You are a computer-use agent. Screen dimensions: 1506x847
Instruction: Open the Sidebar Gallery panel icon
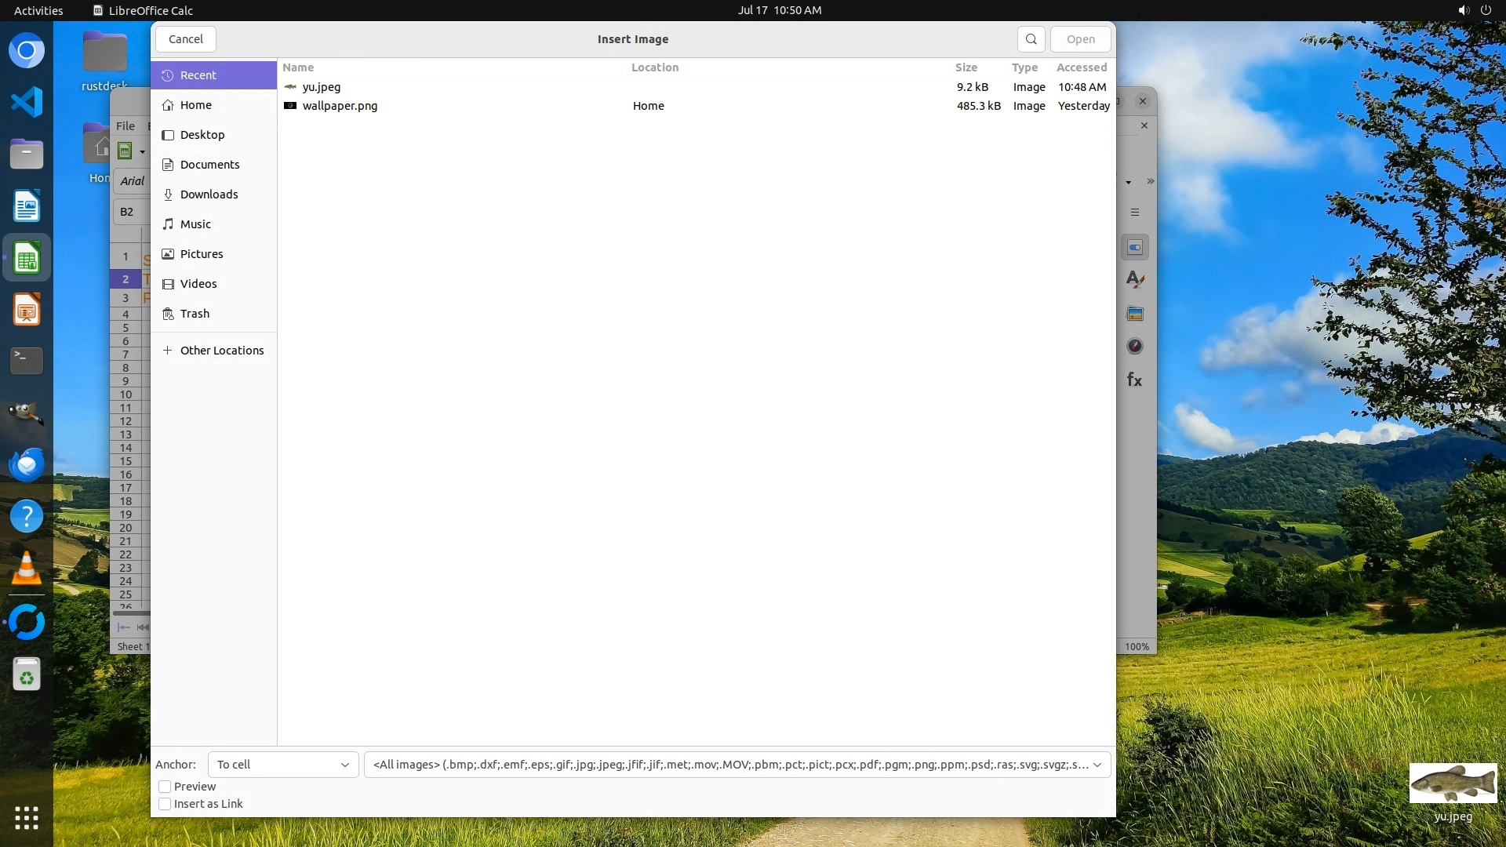[x=1135, y=314]
